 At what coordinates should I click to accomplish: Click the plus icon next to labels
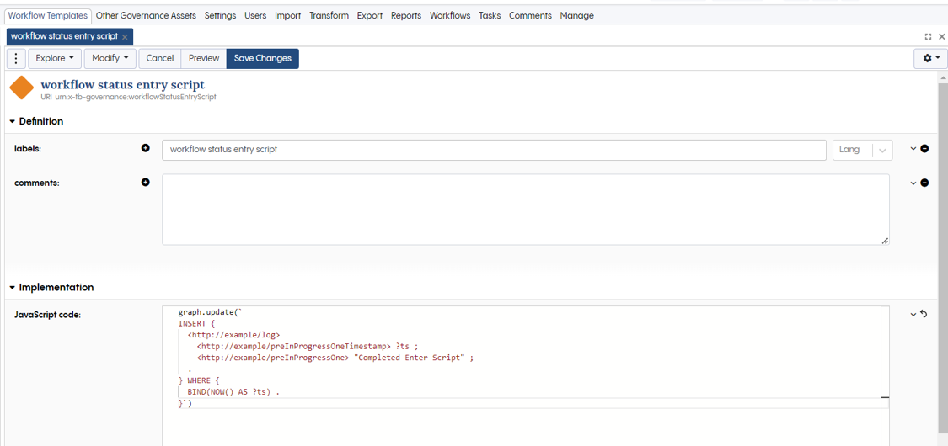pos(146,148)
